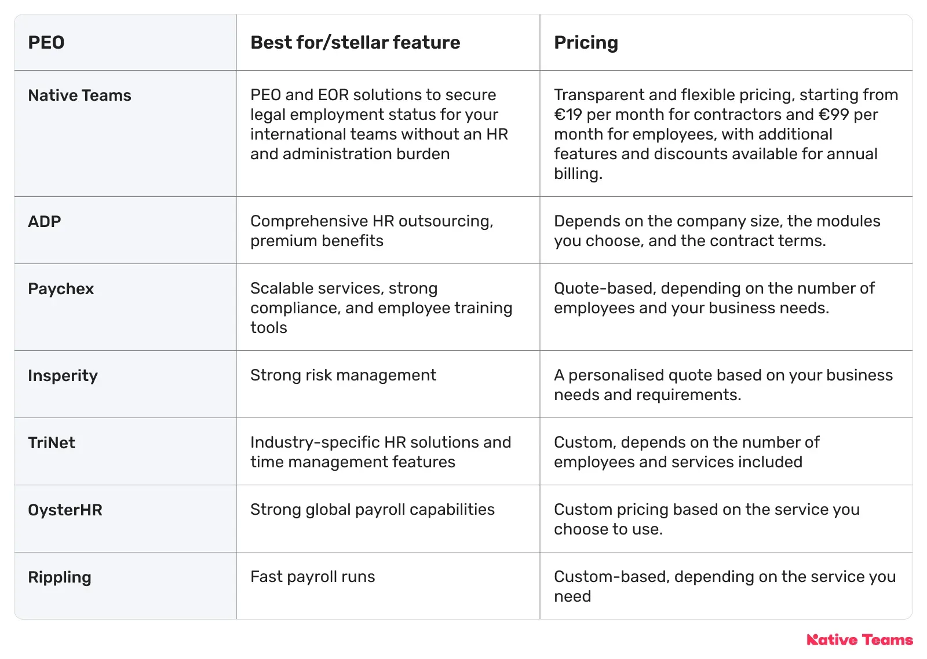Click the Native Teams logo
This screenshot has width=927, height=659.
tap(859, 640)
